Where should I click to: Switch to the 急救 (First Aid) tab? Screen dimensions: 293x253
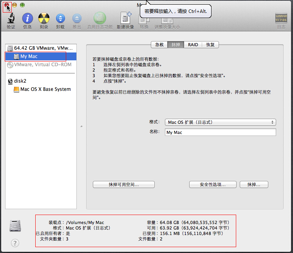(x=159, y=45)
